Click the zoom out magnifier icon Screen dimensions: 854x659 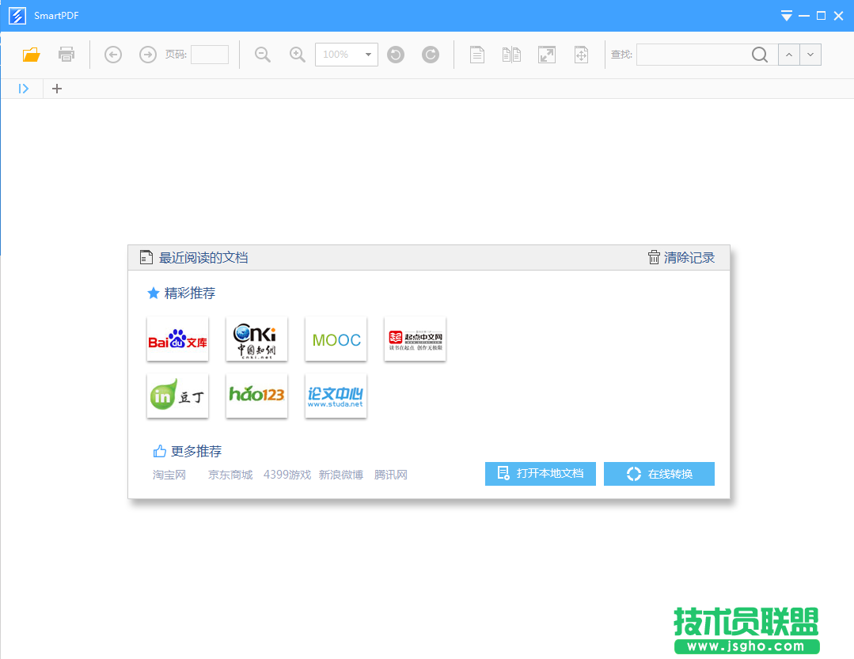pyautogui.click(x=263, y=55)
